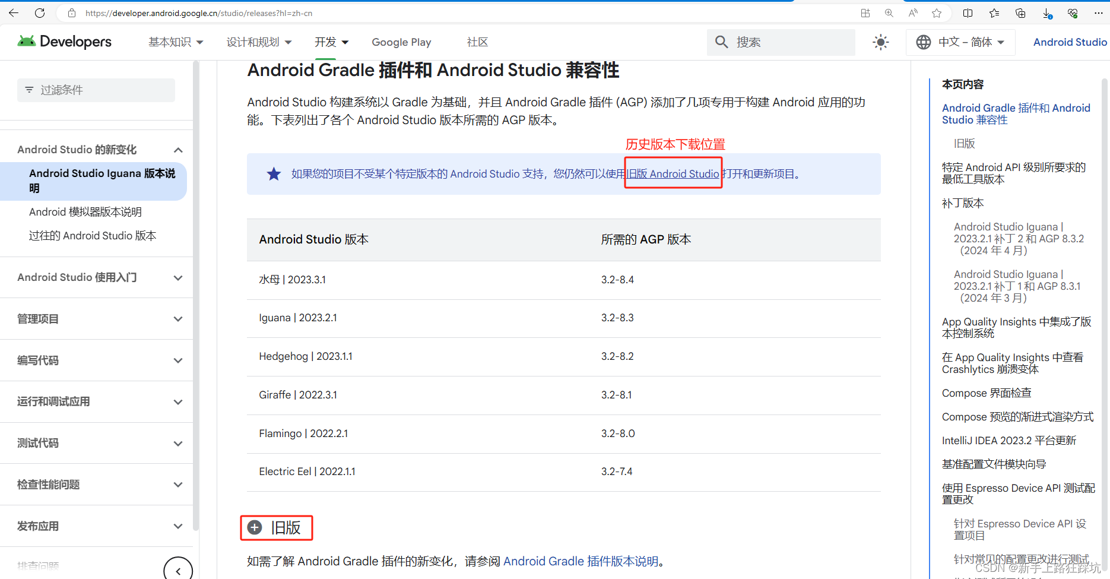Open the 开发 dropdown menu
Viewport: 1110px width, 579px height.
[331, 42]
